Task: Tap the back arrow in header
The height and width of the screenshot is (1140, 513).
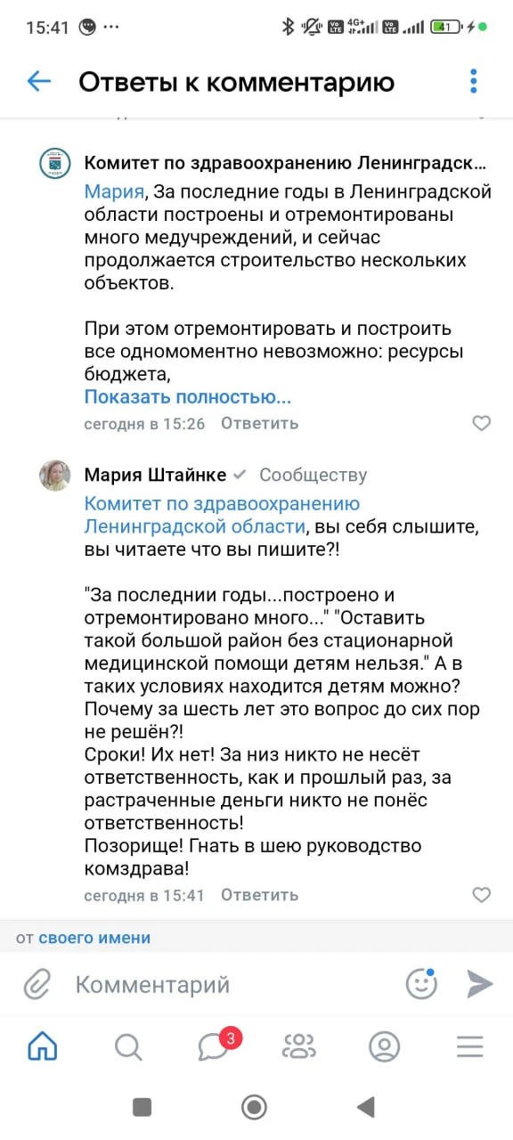Action: click(x=39, y=82)
